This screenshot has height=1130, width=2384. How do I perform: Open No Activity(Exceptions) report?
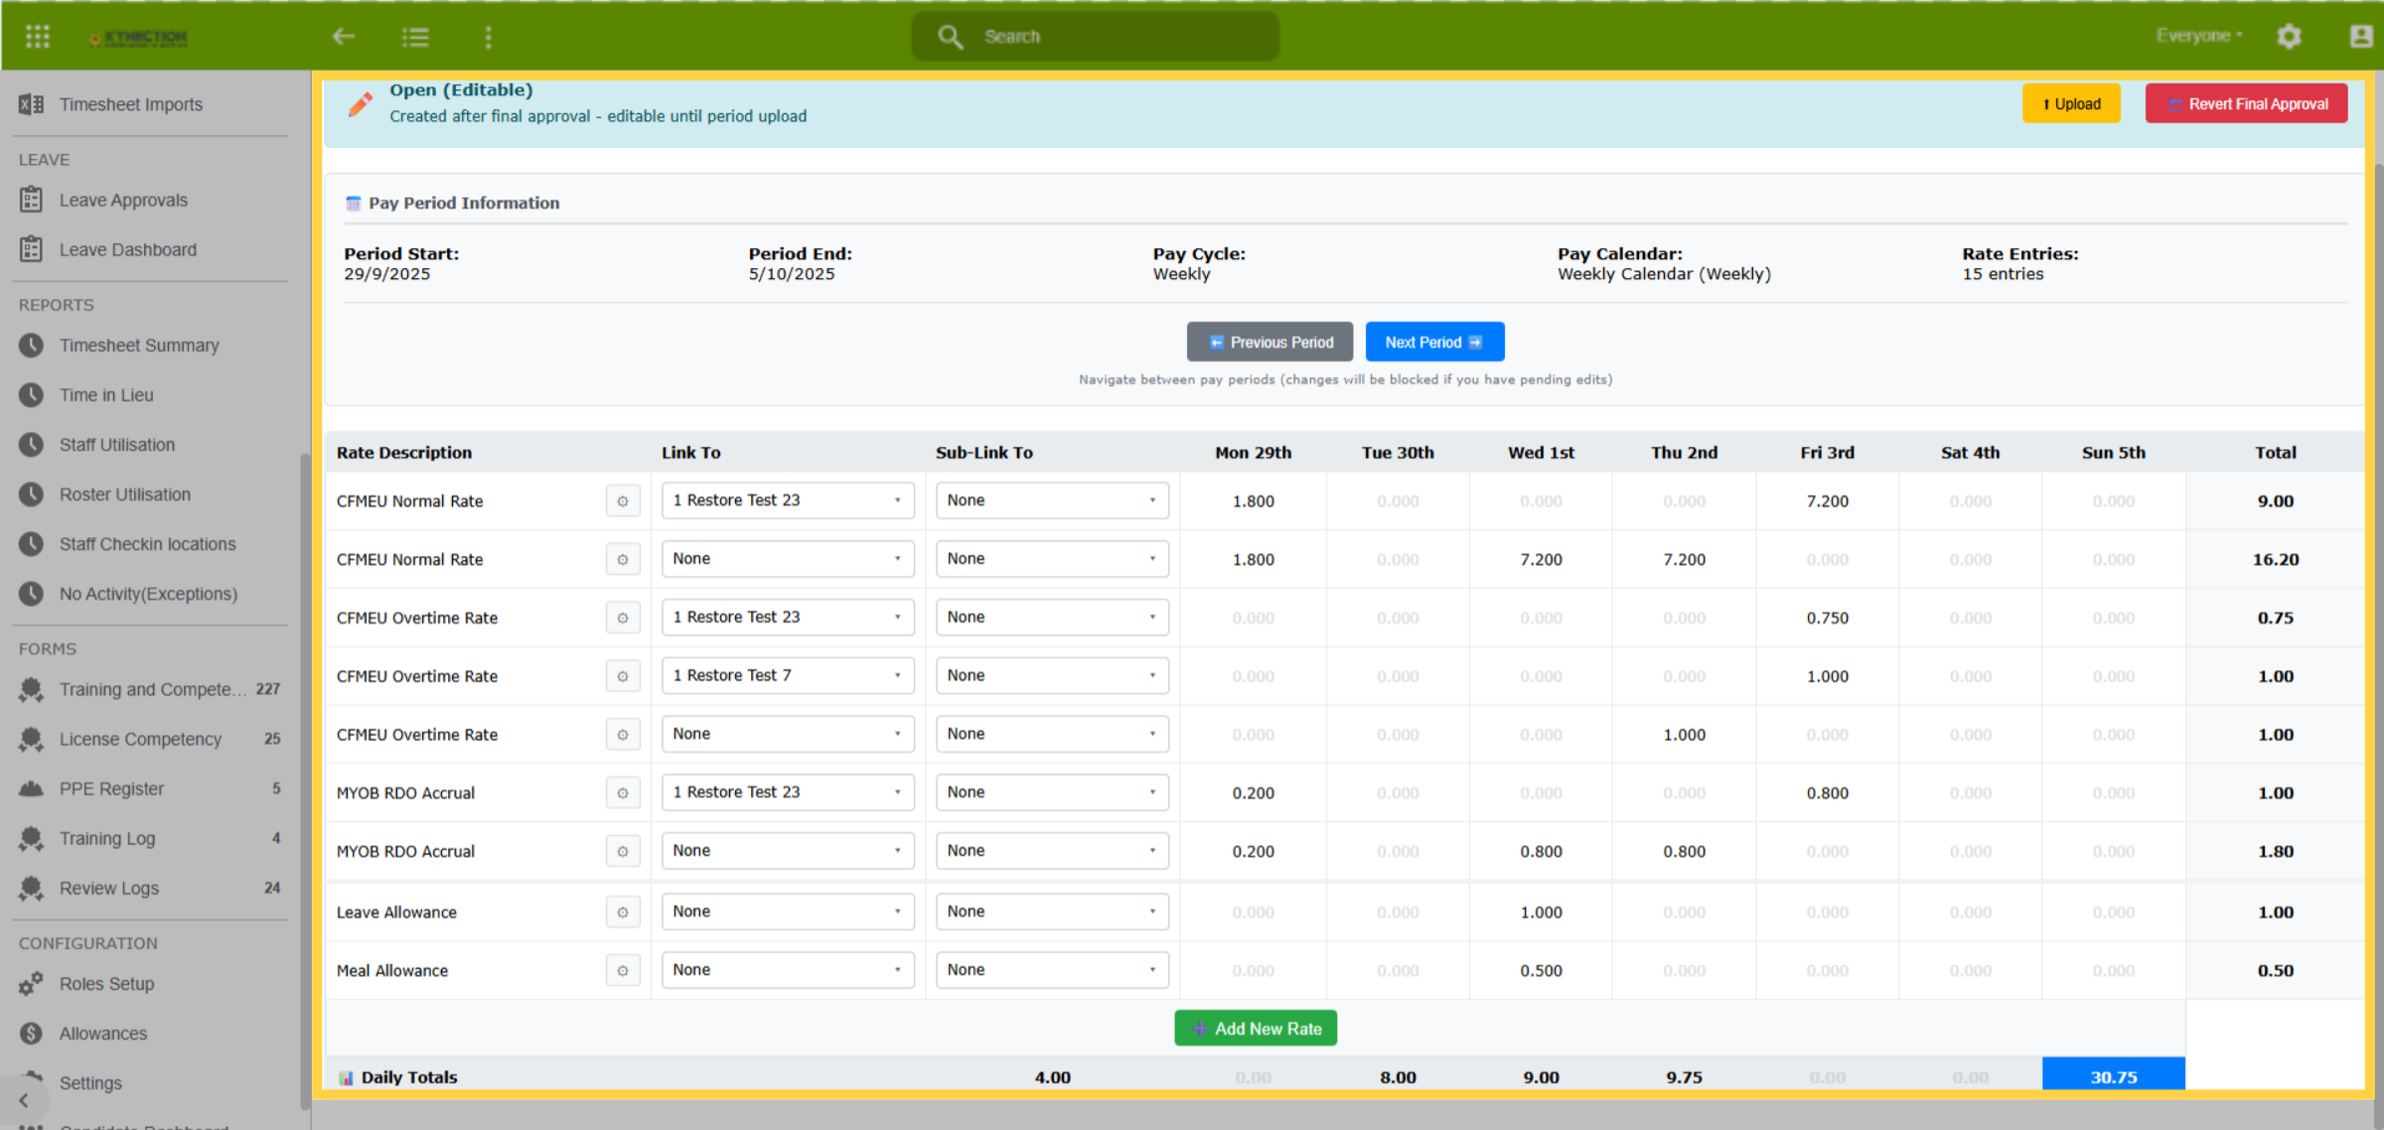coord(148,594)
